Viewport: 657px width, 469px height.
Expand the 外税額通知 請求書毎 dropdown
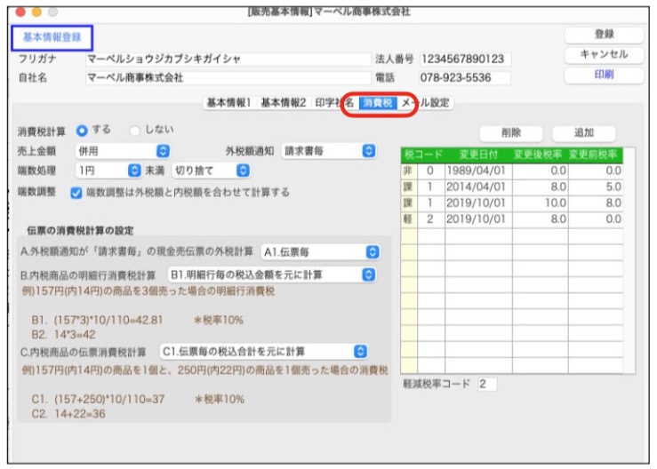coord(329,152)
